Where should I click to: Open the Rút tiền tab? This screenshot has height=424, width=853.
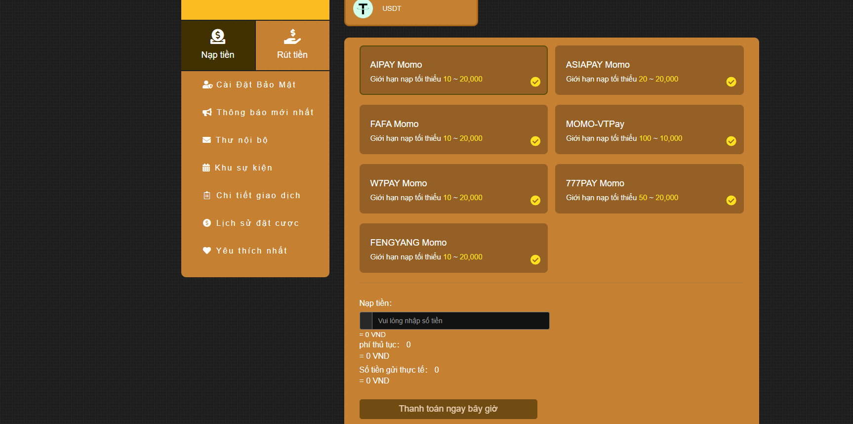click(x=292, y=45)
